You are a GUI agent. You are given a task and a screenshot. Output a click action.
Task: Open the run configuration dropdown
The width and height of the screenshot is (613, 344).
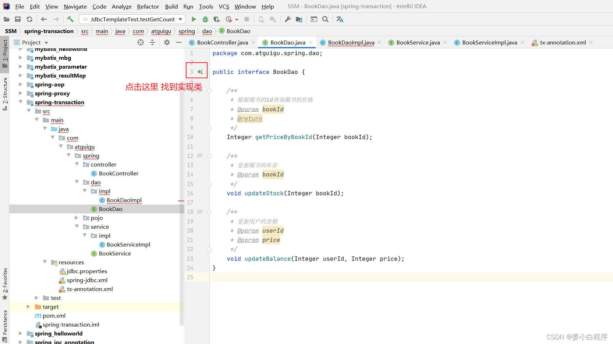point(132,19)
